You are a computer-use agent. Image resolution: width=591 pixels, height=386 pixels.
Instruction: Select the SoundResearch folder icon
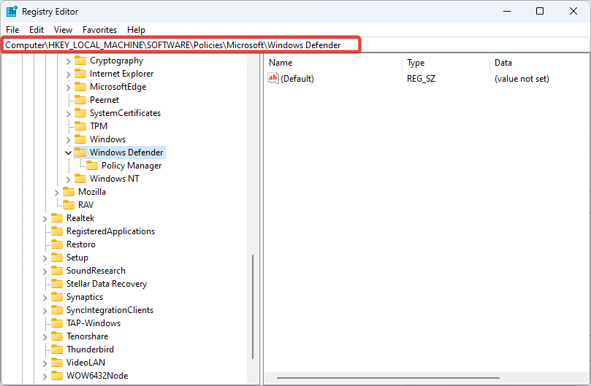coord(57,271)
